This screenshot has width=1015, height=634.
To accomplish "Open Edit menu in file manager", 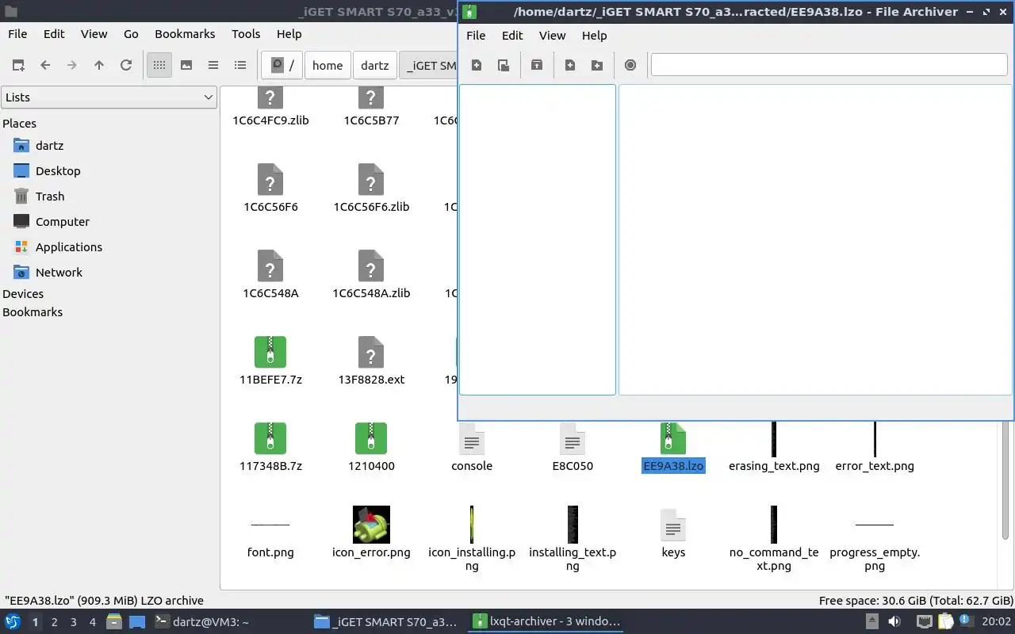I will coord(54,34).
